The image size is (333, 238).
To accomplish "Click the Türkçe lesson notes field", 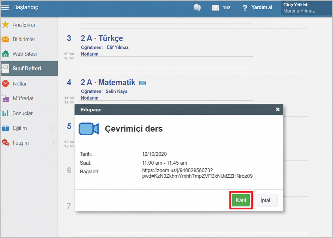I will point(167,62).
